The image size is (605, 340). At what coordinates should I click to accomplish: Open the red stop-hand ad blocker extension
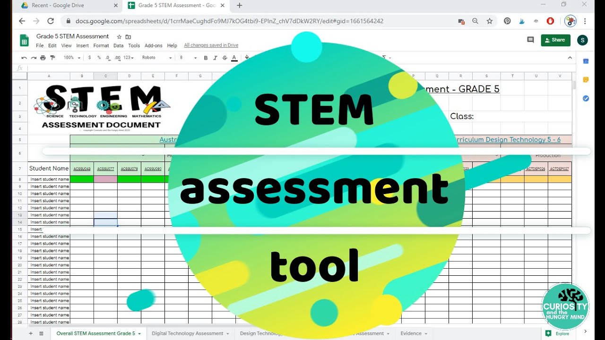pyautogui.click(x=550, y=21)
